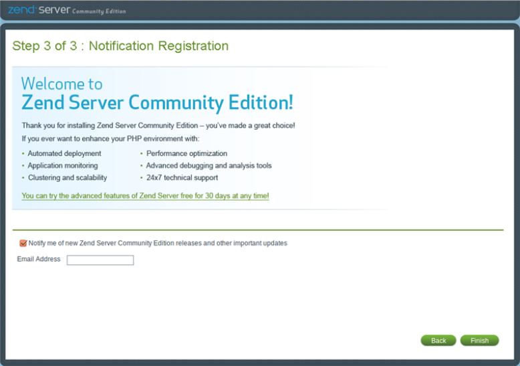Click 'Advanced debugging and analysis tools' text
Image resolution: width=520 pixels, height=366 pixels.
[x=209, y=165]
